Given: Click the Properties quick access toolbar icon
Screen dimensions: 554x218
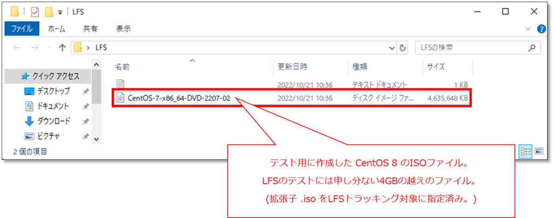Looking at the screenshot, I should coord(35,11).
